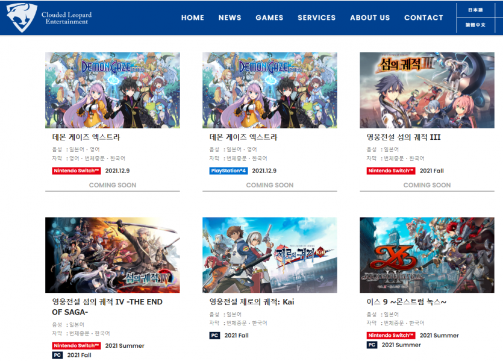The image size is (503, 361).
Task: Click the 영웅전설 섬의 궤적 III title
Action: (404, 137)
